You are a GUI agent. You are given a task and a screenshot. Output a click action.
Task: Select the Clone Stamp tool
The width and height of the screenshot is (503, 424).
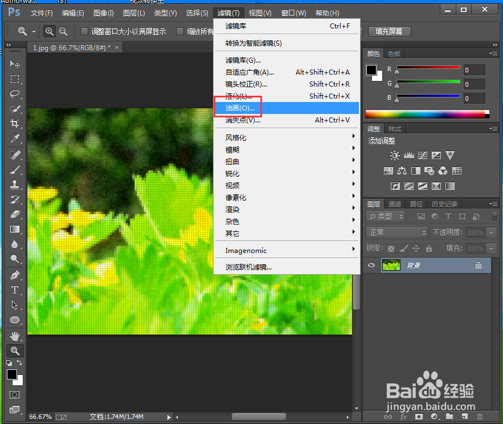[14, 185]
